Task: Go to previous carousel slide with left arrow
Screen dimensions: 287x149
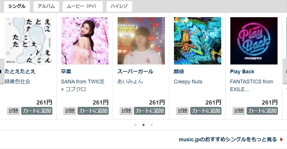Action: pos(2,71)
